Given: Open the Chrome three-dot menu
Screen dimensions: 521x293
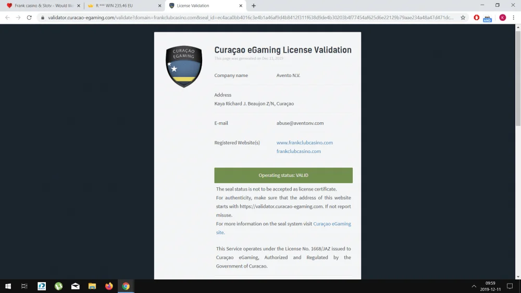Looking at the screenshot, I should coord(513,18).
